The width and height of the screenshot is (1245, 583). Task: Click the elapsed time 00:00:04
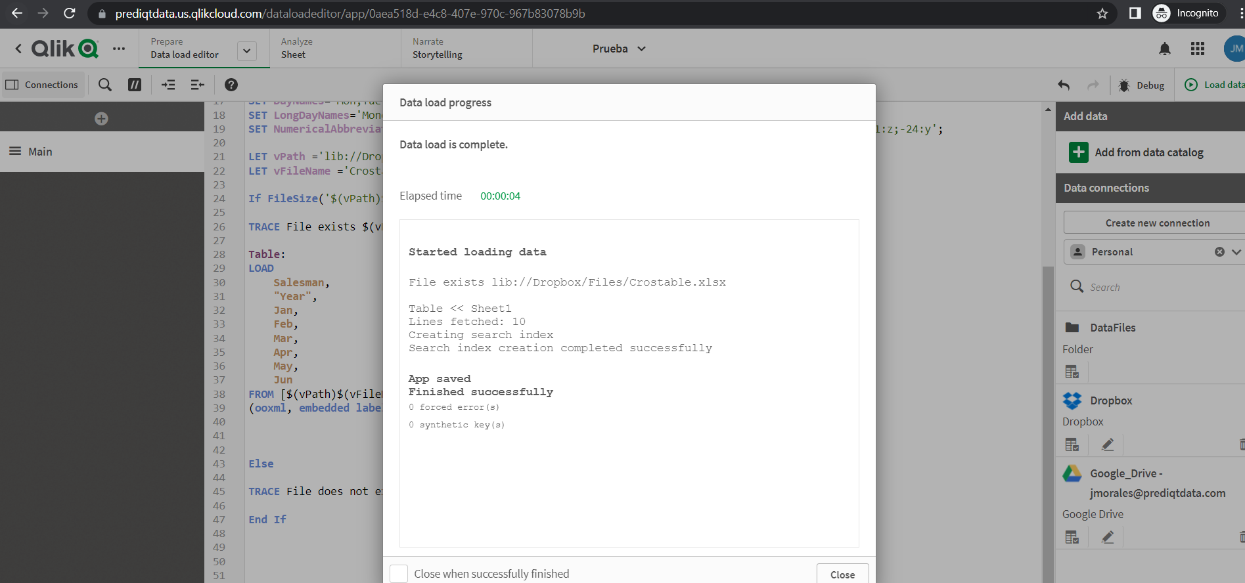[500, 196]
